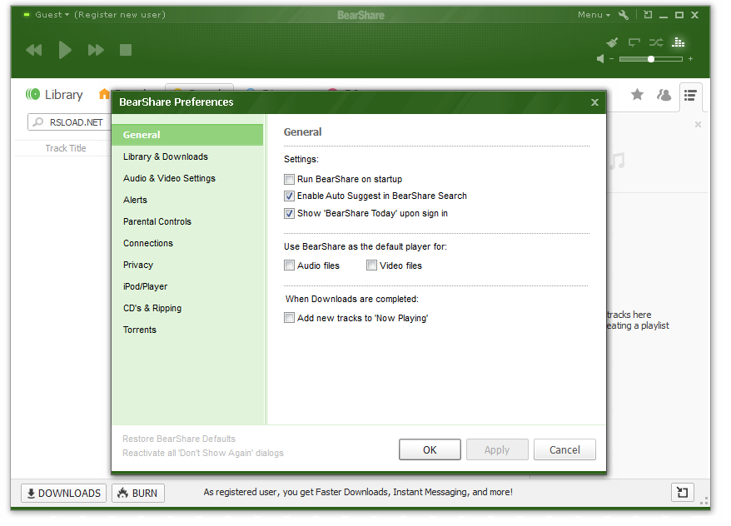
Task: Open CD's & Ripping preferences
Action: [x=152, y=308]
